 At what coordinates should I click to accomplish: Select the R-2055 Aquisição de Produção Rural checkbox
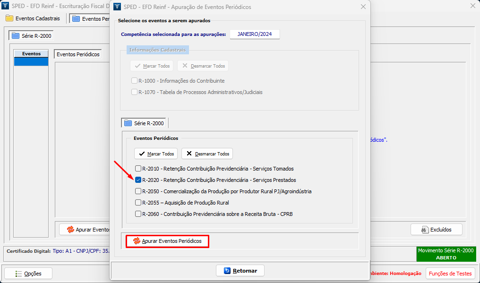coord(138,203)
